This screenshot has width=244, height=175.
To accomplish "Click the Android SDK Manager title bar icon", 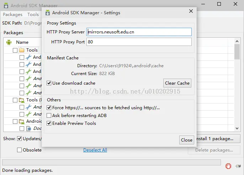I will 6,5.
